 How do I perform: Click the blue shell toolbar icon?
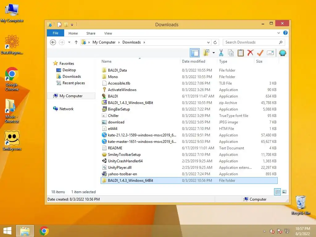tap(283, 53)
